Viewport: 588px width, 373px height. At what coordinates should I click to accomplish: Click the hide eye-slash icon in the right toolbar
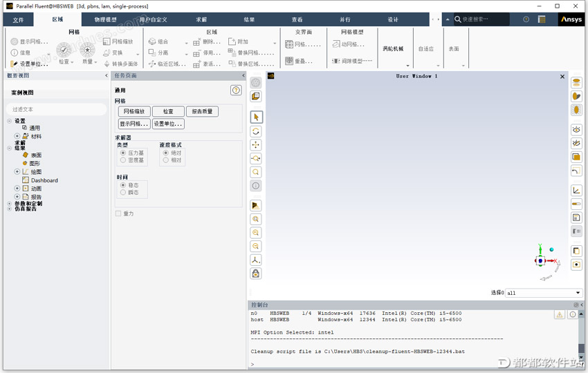tap(576, 143)
